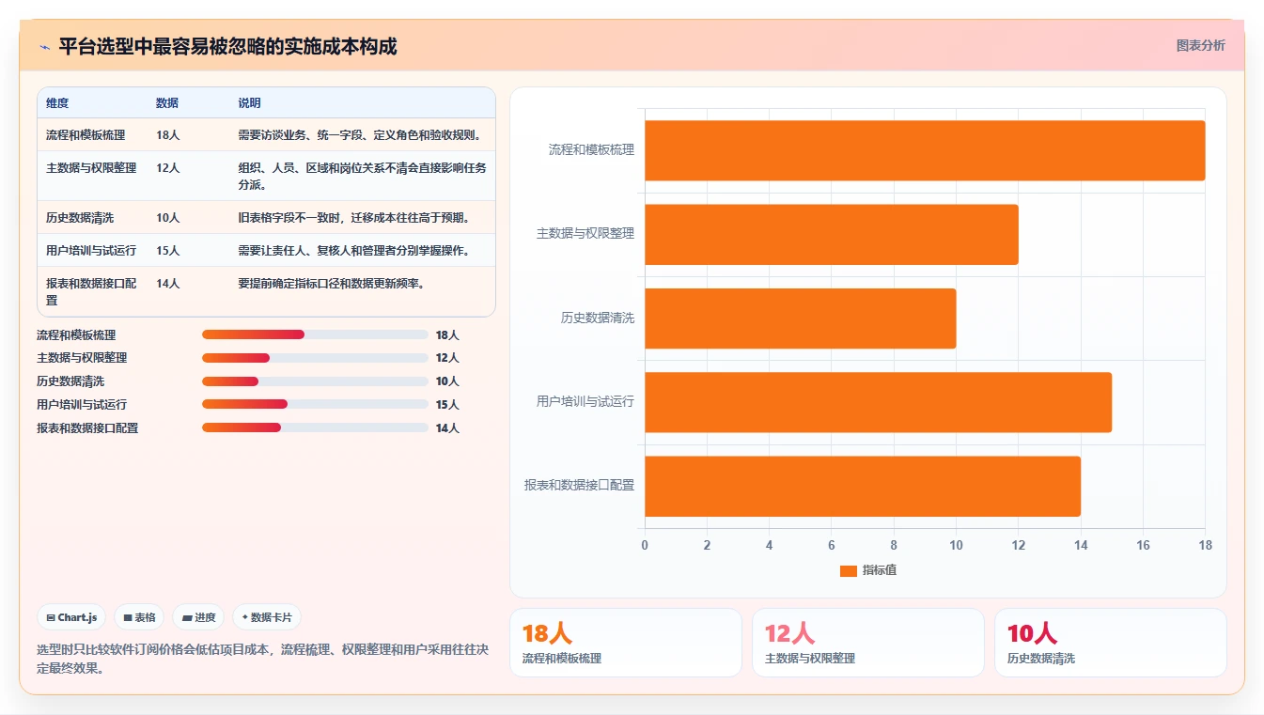Click table cell 用户培训与试运行
Image resolution: width=1264 pixels, height=715 pixels.
[x=91, y=251]
